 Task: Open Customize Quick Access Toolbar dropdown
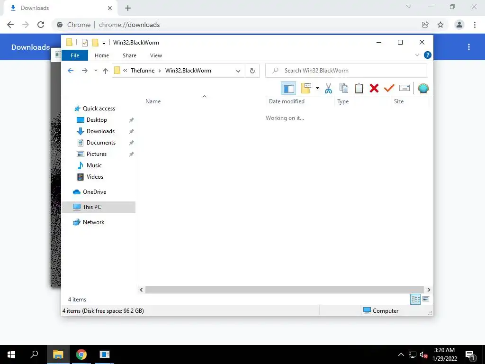coord(104,43)
